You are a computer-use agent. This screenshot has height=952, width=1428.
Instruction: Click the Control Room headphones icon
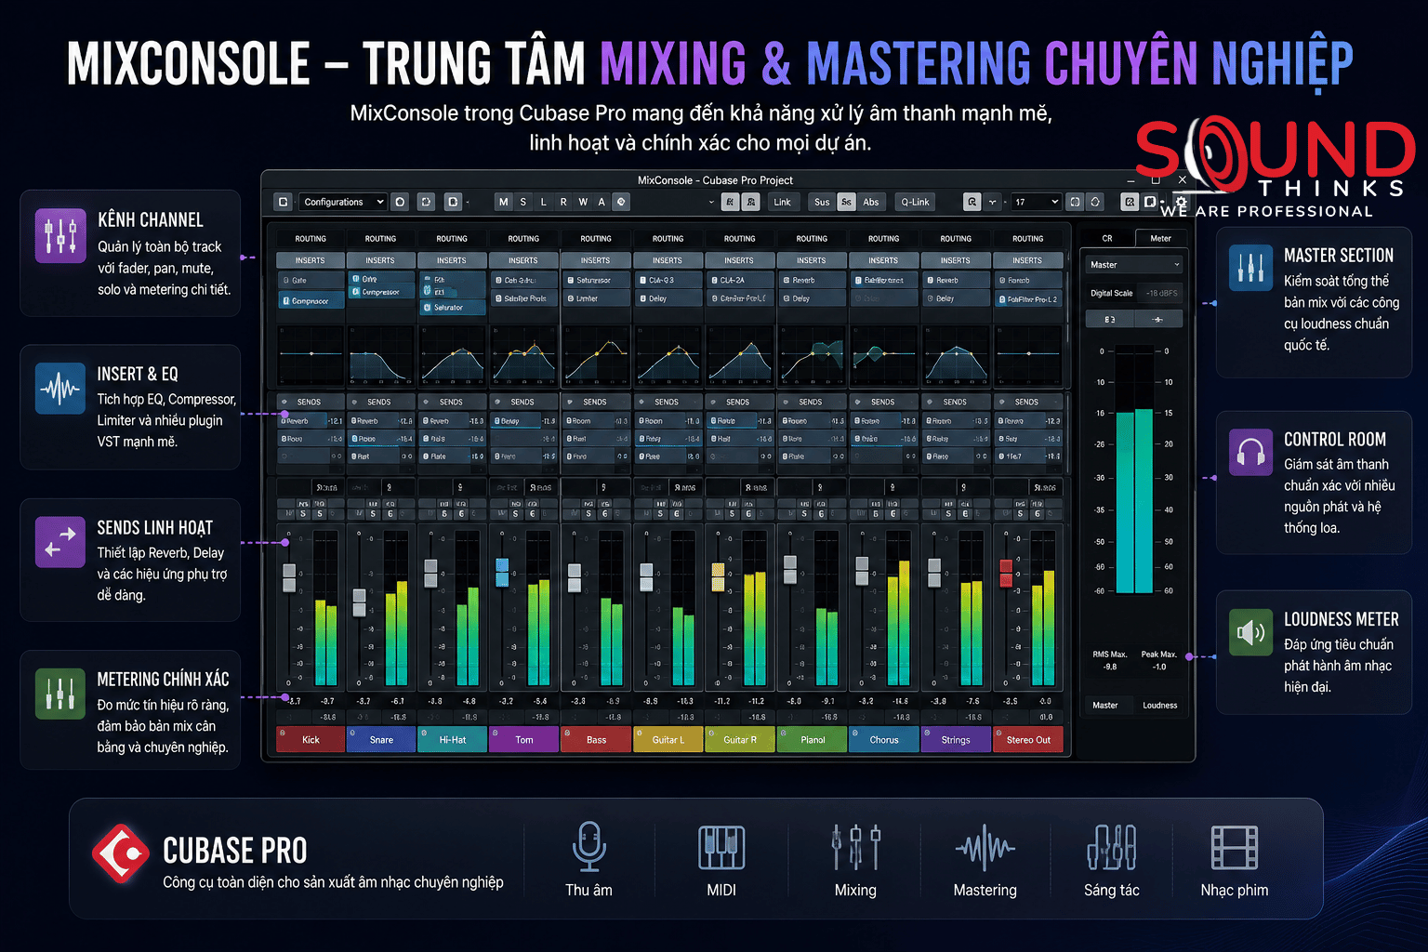click(x=1250, y=453)
